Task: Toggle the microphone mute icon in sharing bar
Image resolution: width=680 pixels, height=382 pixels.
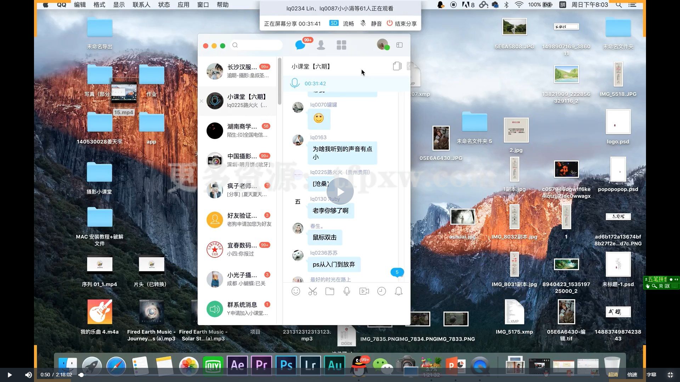Action: pos(363,23)
